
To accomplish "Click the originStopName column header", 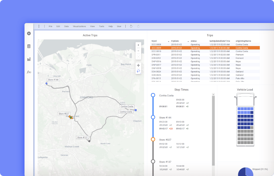I will pyautogui.click(x=243, y=41).
